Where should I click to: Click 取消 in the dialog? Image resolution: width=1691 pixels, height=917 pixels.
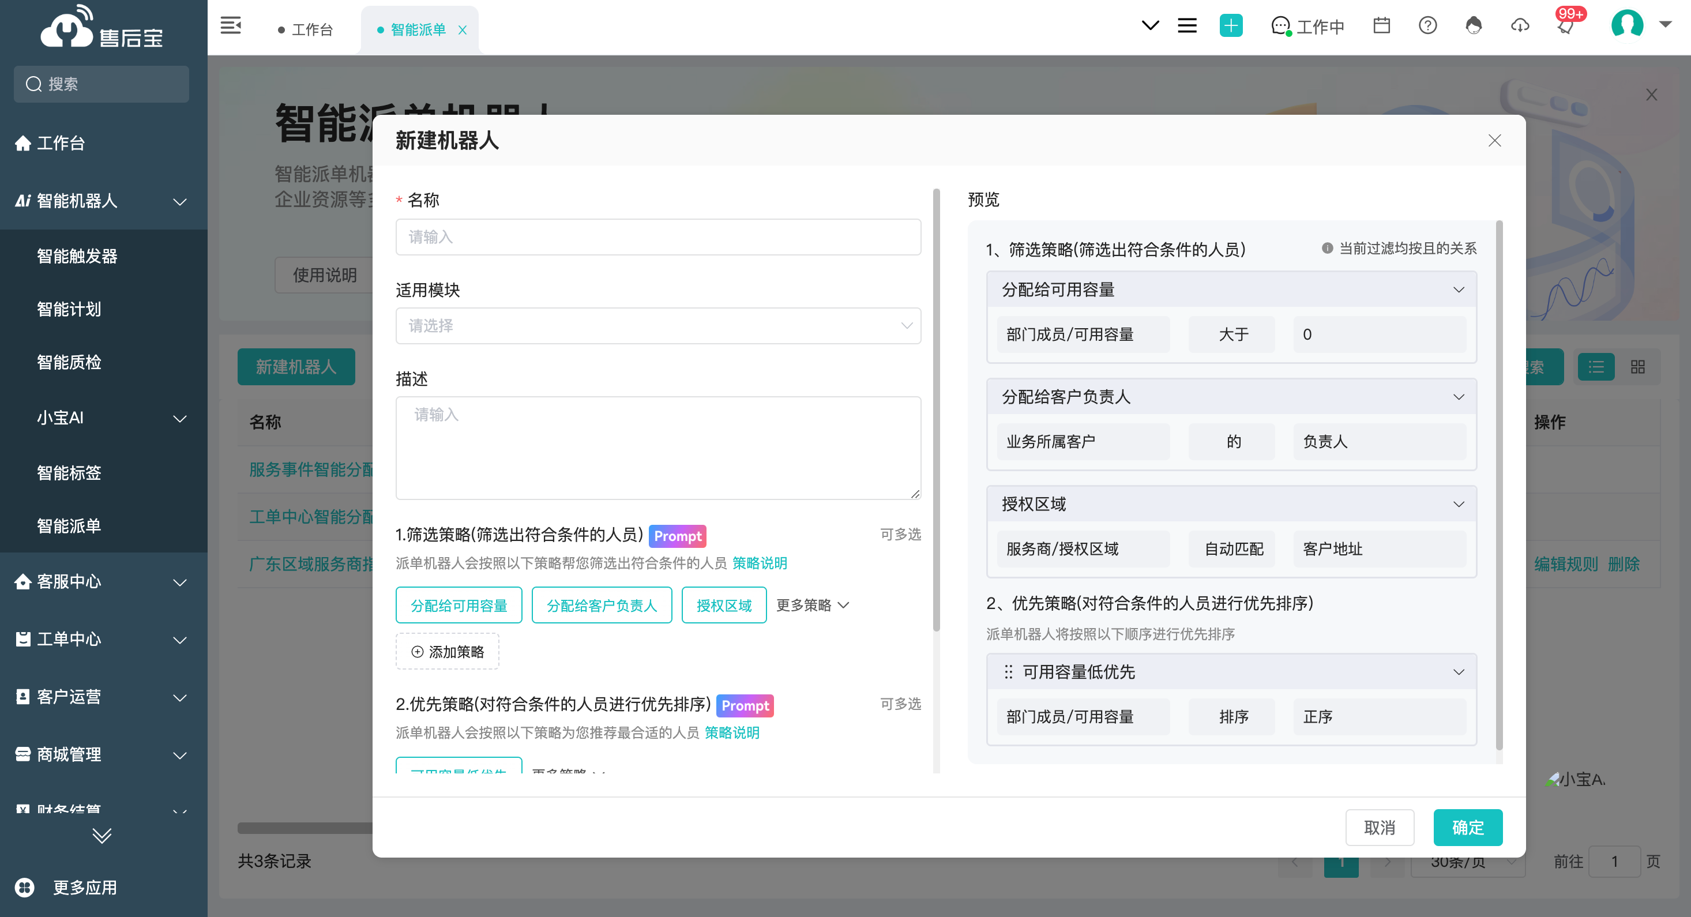coord(1380,828)
